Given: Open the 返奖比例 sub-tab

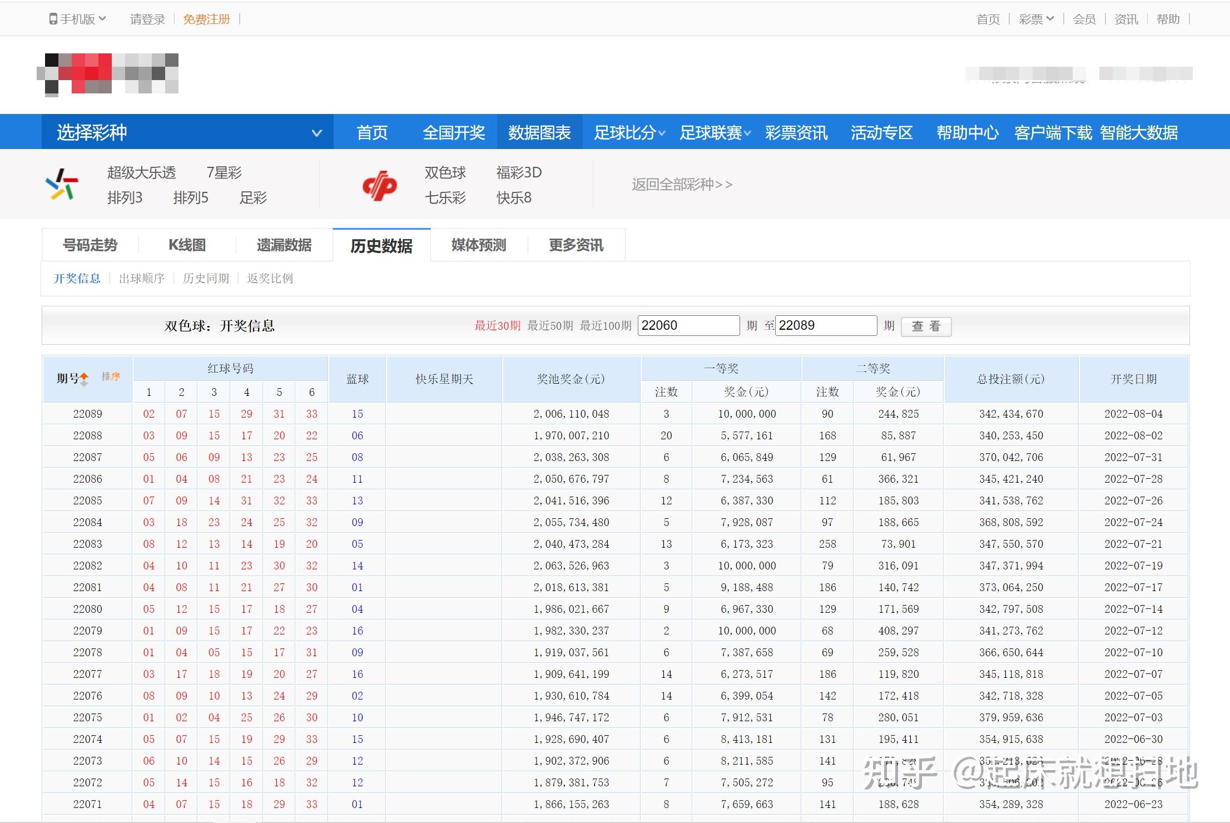Looking at the screenshot, I should point(270,278).
